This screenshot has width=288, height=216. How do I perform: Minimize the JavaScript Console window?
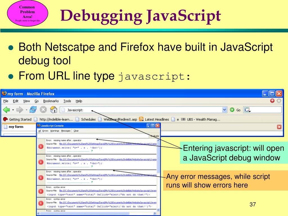148,126
